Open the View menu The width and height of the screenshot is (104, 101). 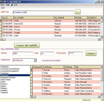click(2, 5)
